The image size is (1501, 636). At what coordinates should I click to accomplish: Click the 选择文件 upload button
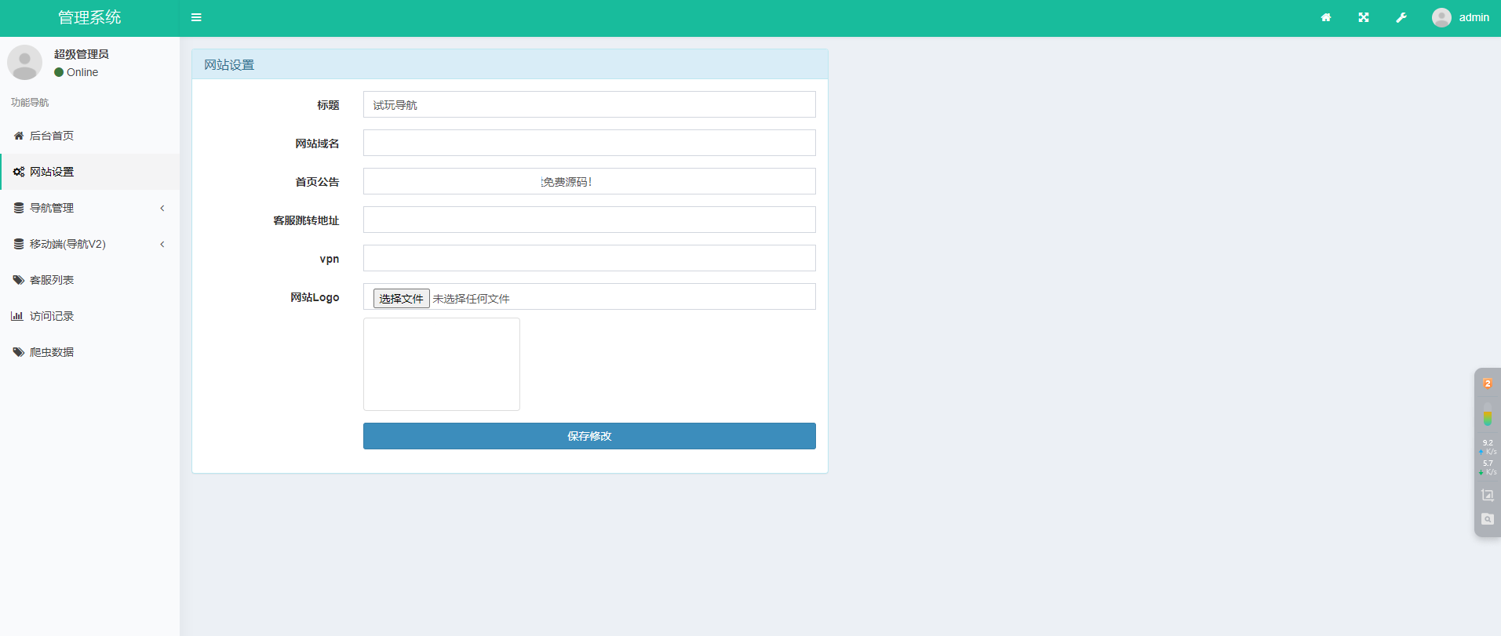401,299
